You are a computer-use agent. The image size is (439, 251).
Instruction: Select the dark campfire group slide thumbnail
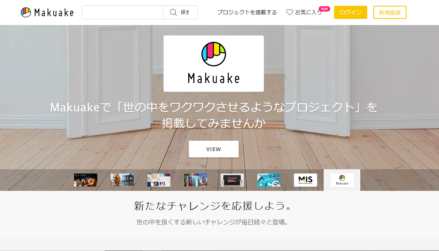(x=86, y=180)
